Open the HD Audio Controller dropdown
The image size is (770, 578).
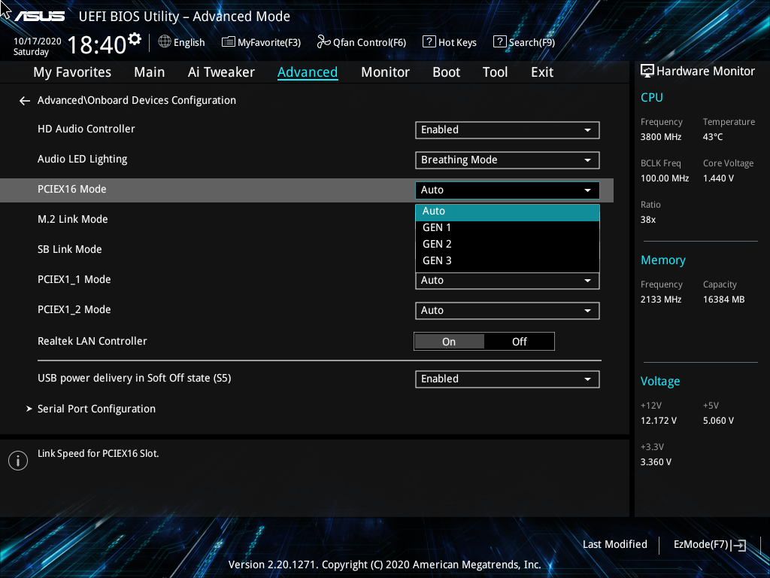[508, 129]
